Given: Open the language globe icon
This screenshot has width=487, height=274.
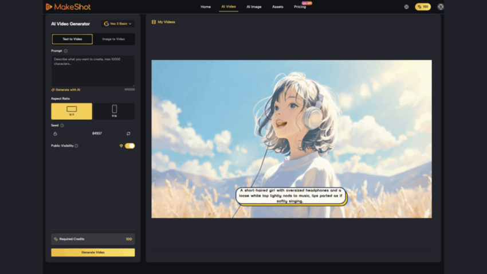Looking at the screenshot, I should (x=406, y=7).
